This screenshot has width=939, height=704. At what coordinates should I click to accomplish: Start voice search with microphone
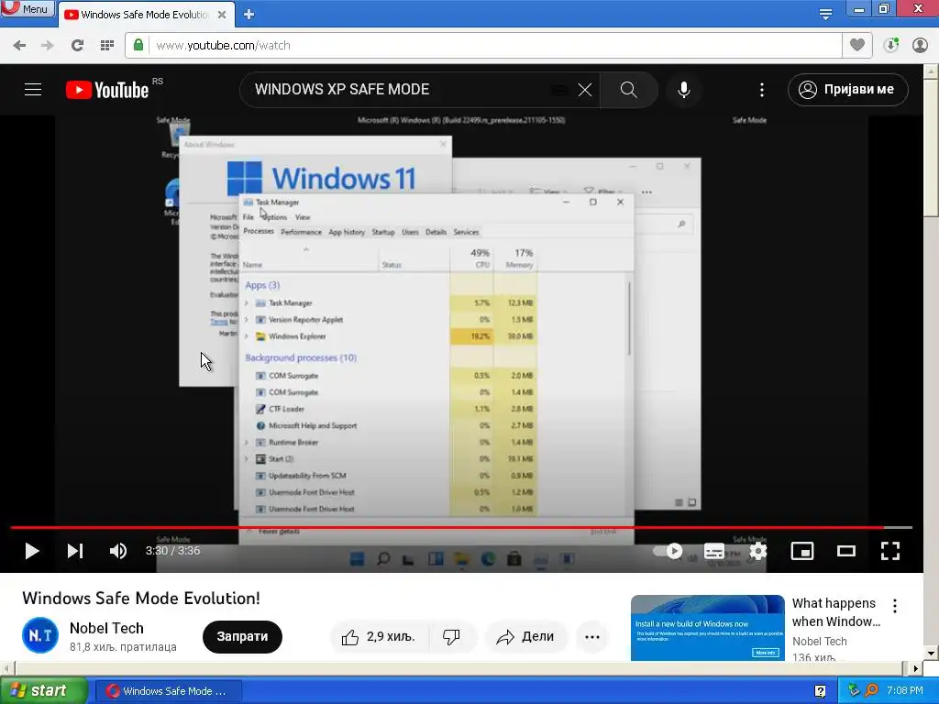684,90
